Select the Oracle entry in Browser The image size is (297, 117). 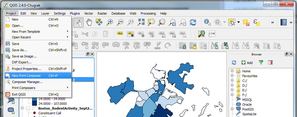[247, 104]
